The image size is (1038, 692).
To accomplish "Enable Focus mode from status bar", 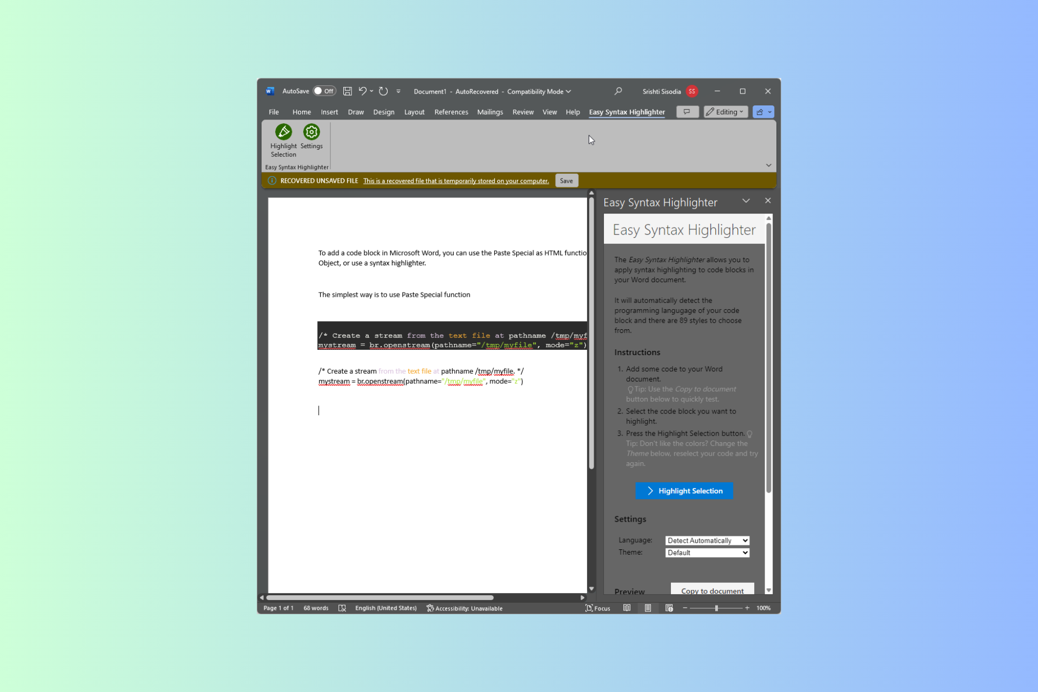I will 597,608.
